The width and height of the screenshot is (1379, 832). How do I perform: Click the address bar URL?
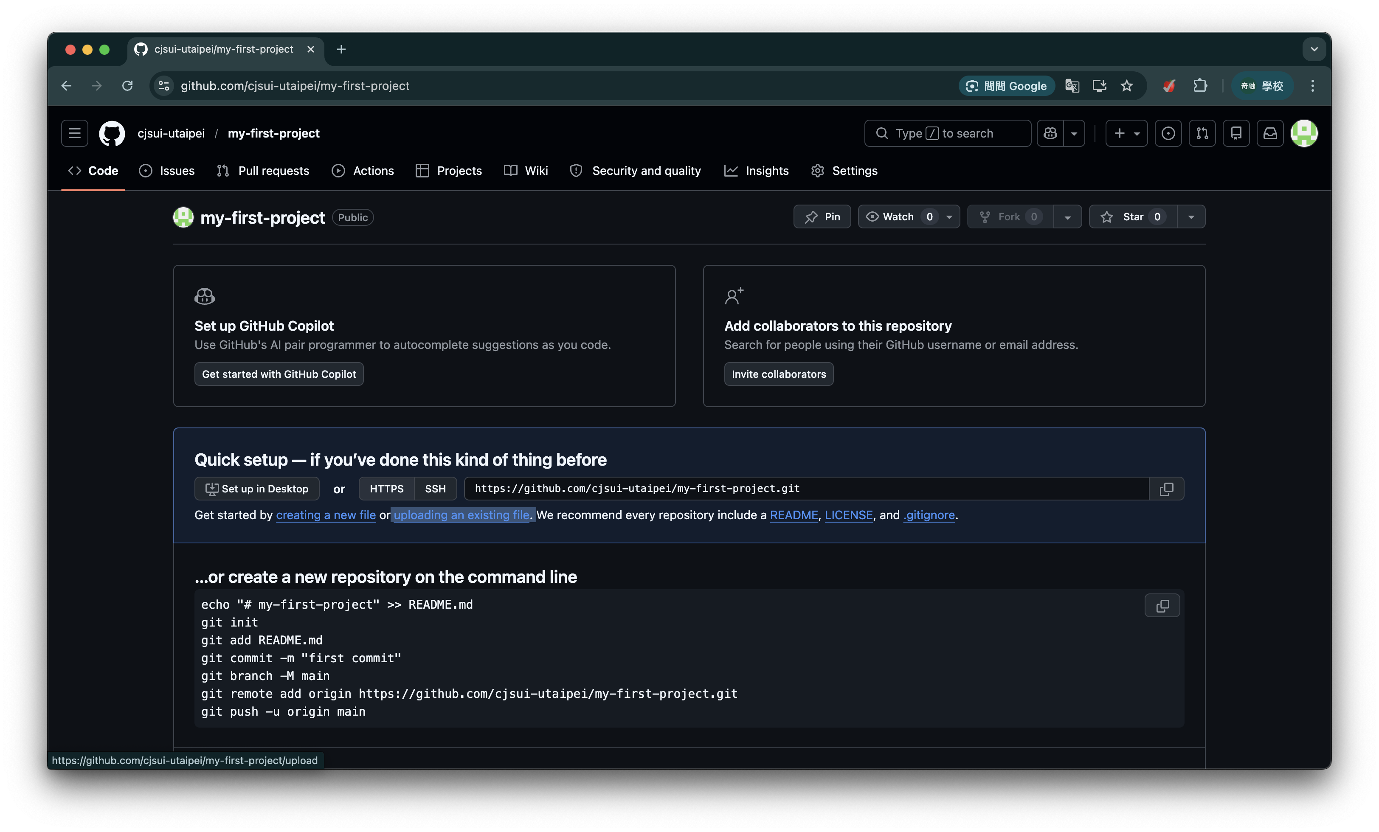pyautogui.click(x=295, y=86)
